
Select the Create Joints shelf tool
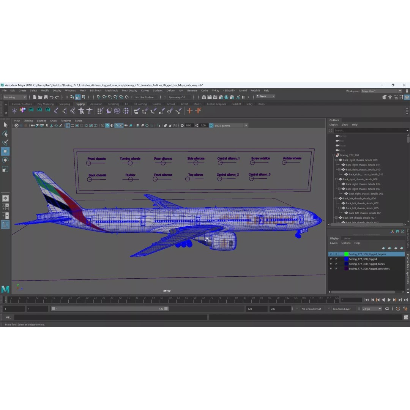56,111
